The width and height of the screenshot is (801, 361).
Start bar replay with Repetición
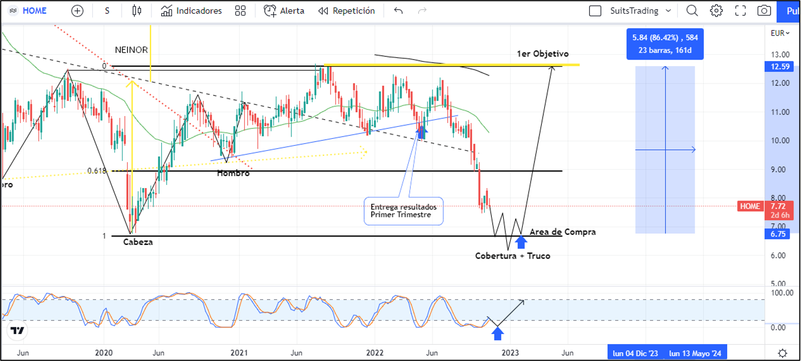[346, 11]
